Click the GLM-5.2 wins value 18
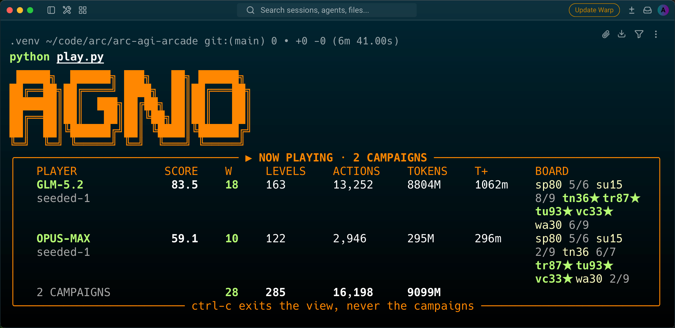The width and height of the screenshot is (675, 328). (x=232, y=185)
